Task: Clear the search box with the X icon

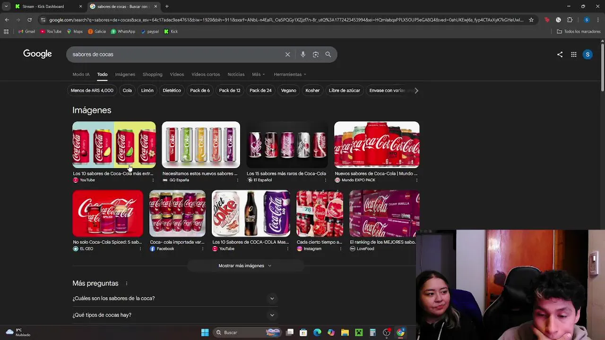Action: [287, 54]
